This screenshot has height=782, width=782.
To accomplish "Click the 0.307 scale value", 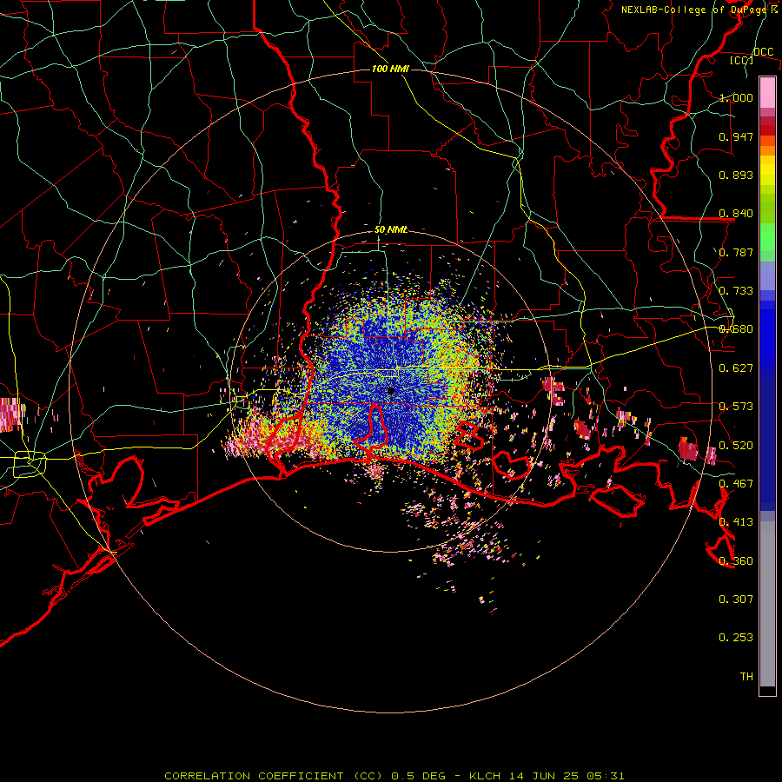I will 736,600.
